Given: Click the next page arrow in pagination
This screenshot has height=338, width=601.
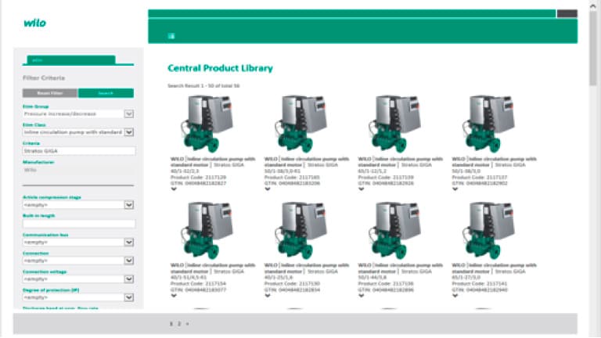Looking at the screenshot, I should click(188, 324).
